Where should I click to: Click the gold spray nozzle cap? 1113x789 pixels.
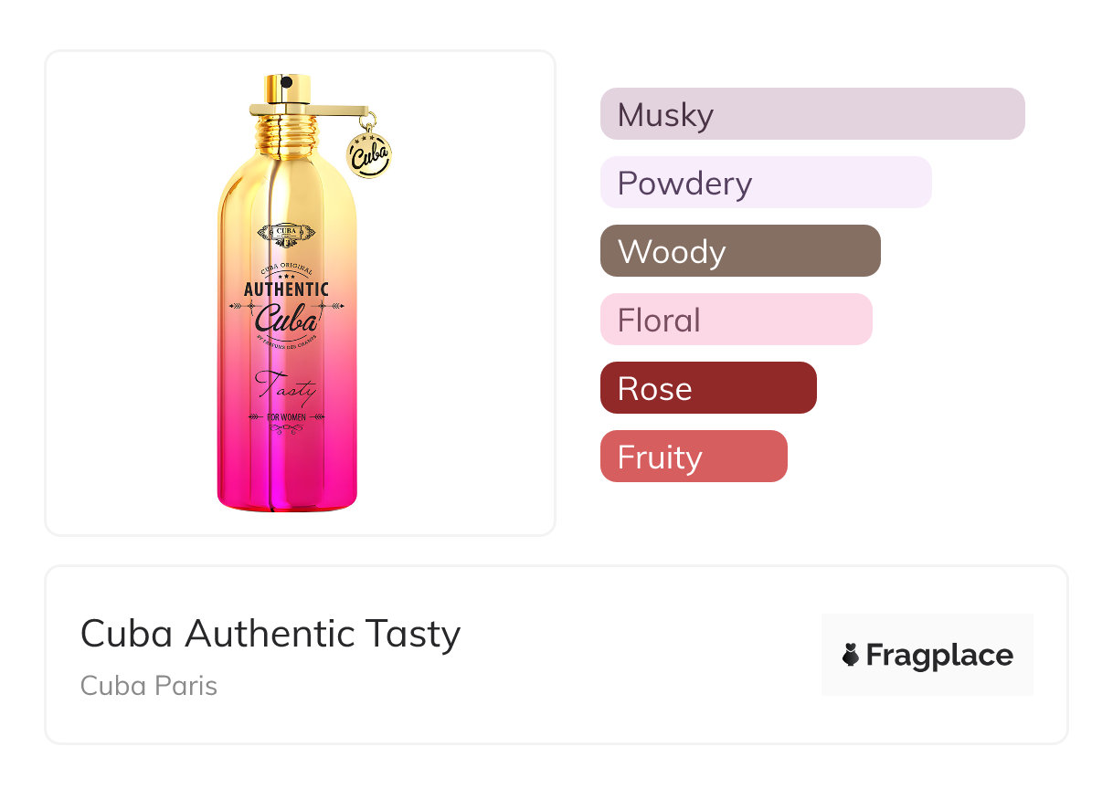(286, 88)
